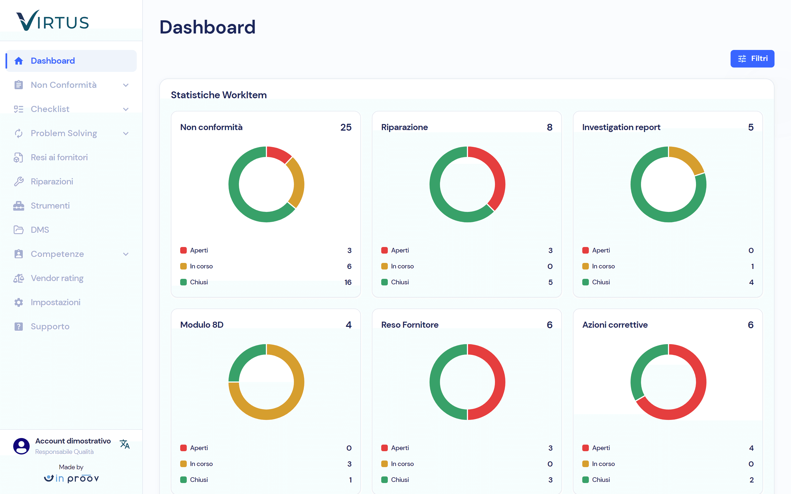This screenshot has height=494, width=791.
Task: Click the inproov logo
Action: pos(71,479)
